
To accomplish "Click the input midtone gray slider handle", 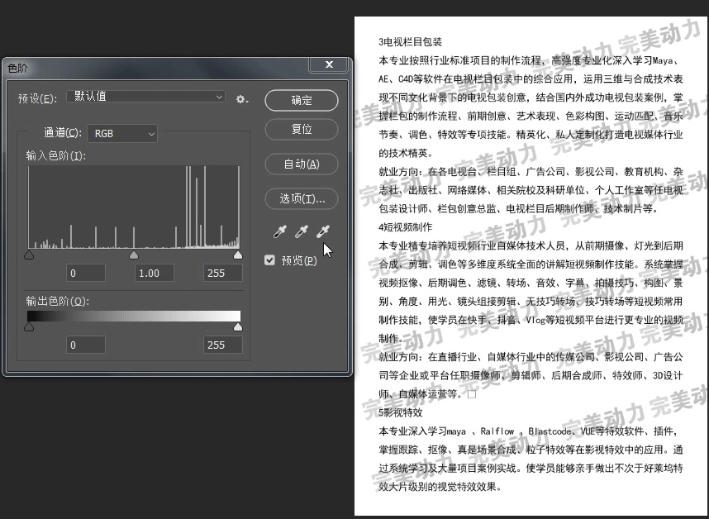I will click(x=134, y=255).
